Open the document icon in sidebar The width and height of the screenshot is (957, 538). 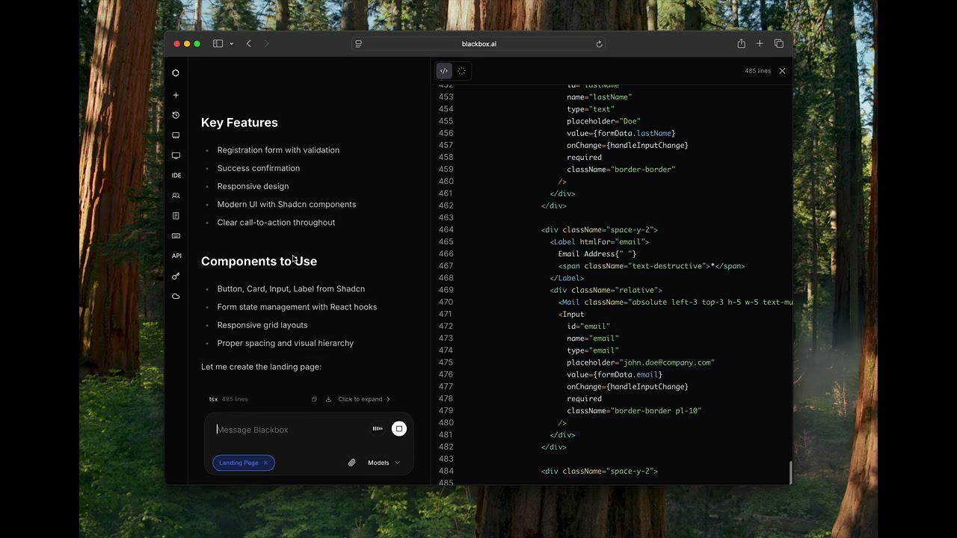tap(176, 216)
